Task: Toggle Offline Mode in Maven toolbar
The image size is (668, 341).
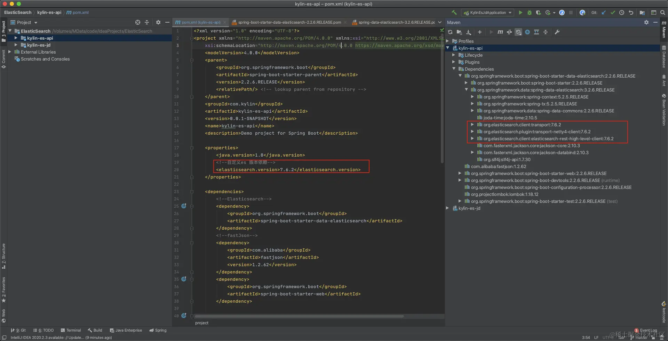Action: click(x=509, y=32)
